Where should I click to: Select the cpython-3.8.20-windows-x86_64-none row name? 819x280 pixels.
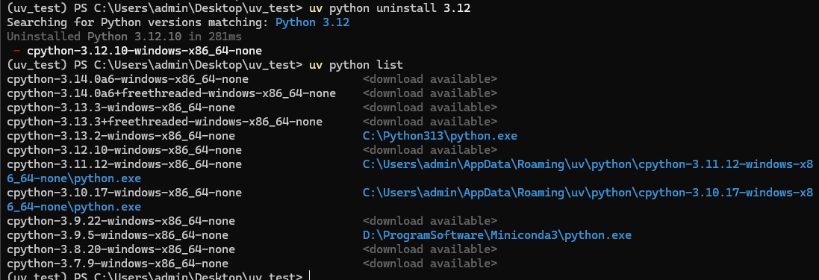tap(121, 249)
